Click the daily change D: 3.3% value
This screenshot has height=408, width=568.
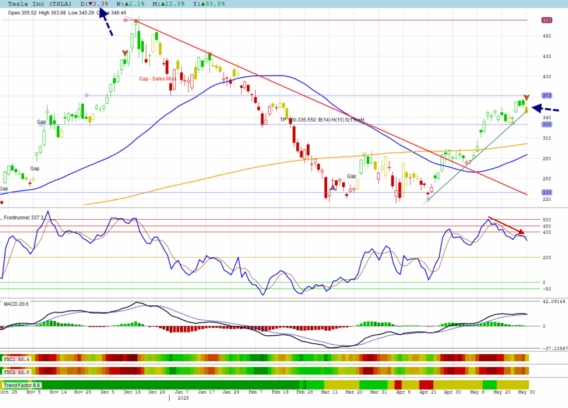click(94, 4)
